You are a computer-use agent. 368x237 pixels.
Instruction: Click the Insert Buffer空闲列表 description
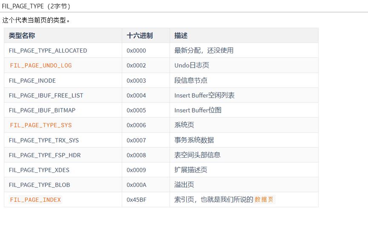[204, 96]
